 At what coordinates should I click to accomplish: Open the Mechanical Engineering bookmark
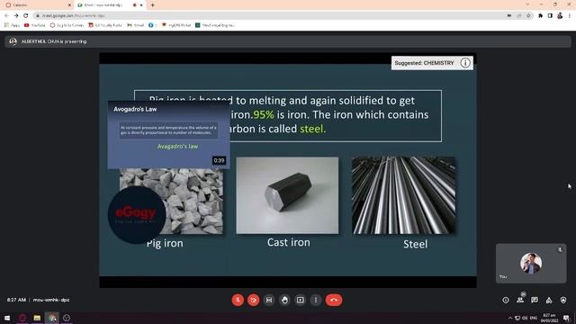point(215,25)
